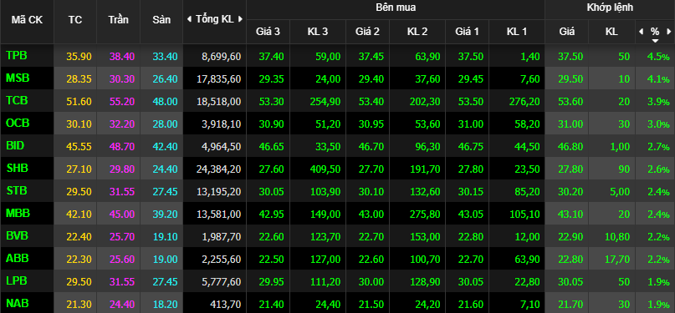The height and width of the screenshot is (313, 675).
Task: Click the Khớp lệnh group header
Action: [x=610, y=8]
